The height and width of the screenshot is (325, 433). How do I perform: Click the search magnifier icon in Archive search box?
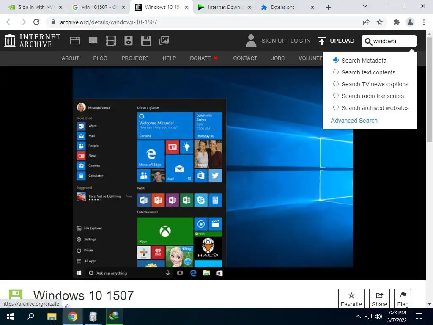click(368, 41)
